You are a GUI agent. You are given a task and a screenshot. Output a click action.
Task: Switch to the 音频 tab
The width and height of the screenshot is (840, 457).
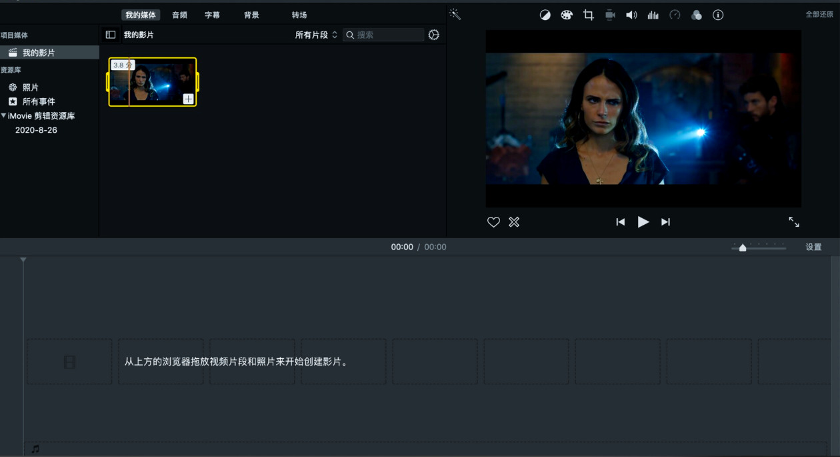(179, 15)
